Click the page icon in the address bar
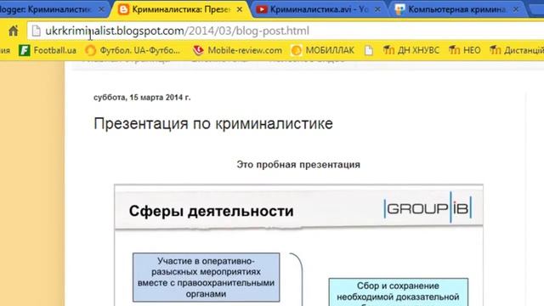 click(x=36, y=31)
